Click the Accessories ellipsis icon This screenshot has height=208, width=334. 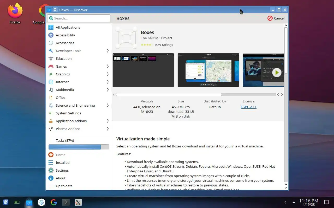point(51,43)
